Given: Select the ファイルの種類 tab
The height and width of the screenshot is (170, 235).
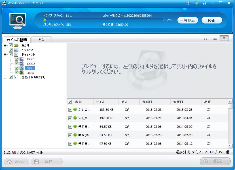Looking at the screenshot, I should [x=16, y=40].
